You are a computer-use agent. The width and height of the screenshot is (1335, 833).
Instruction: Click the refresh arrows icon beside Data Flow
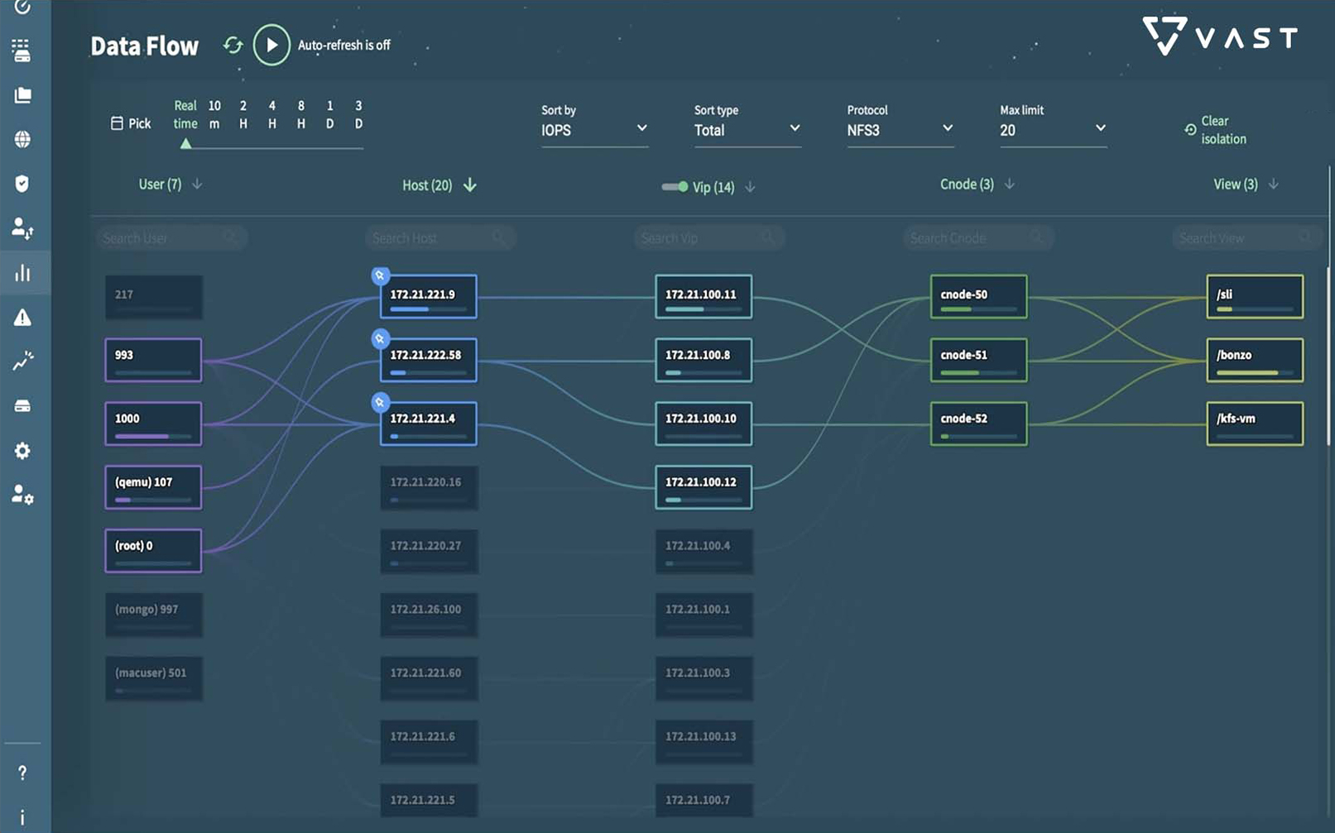coord(233,45)
